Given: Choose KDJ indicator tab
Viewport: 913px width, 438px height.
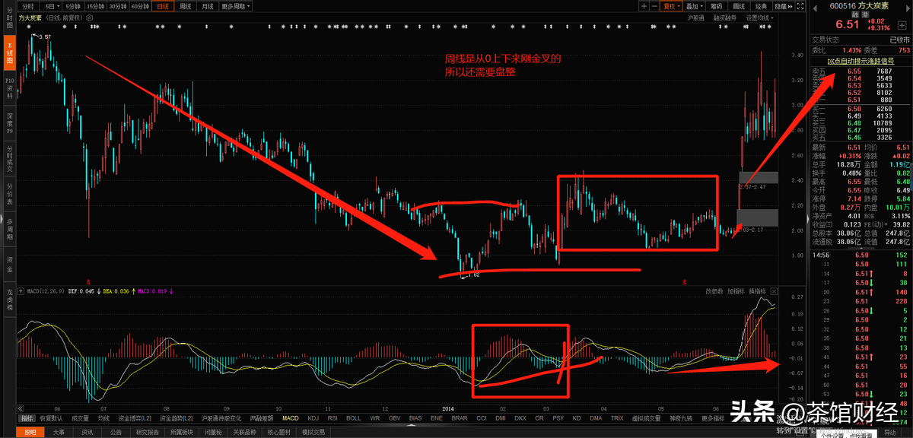Looking at the screenshot, I should coord(313,418).
